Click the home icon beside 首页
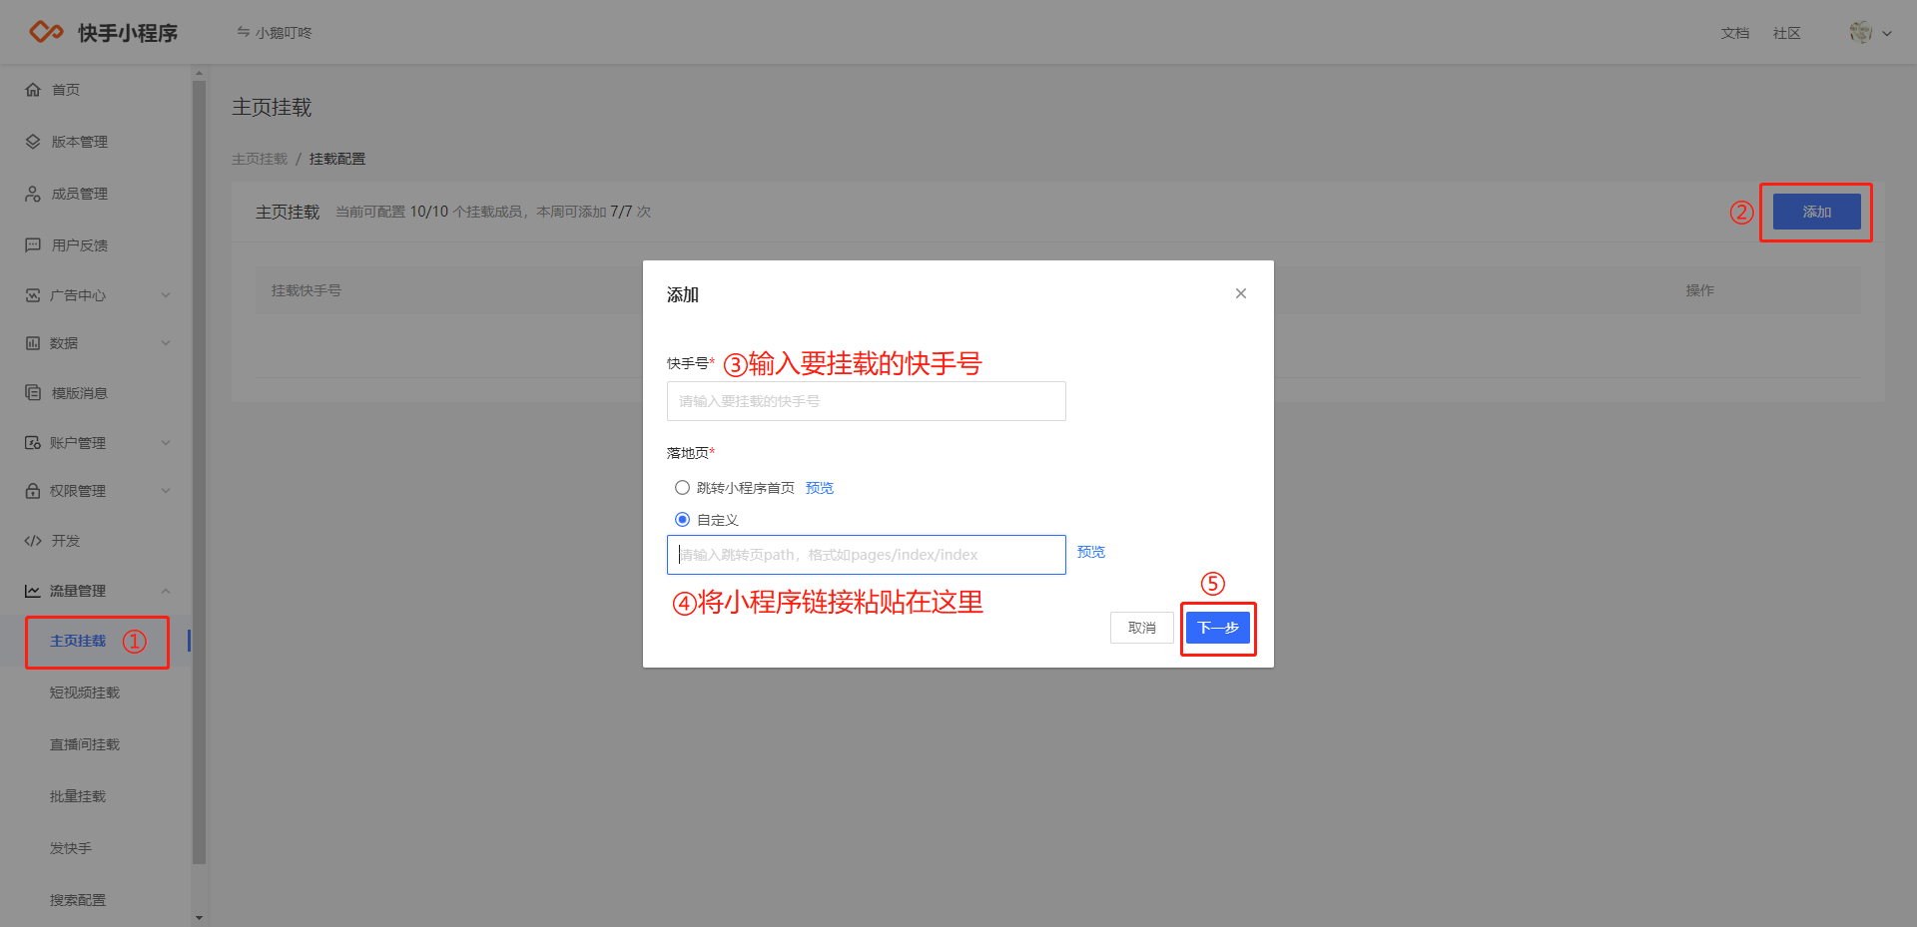Screen dimensions: 1917x927 33,90
